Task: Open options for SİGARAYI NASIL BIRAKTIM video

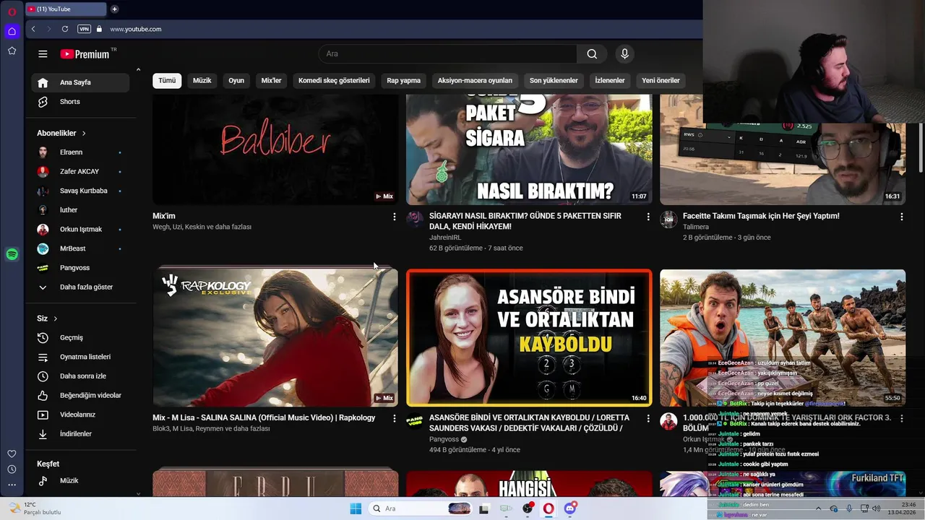Action: coord(647,217)
